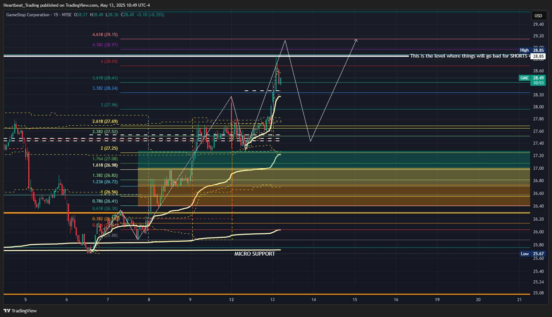This screenshot has width=552, height=317.
Task: Click the 28.00 price axis label
Action: [x=538, y=107]
